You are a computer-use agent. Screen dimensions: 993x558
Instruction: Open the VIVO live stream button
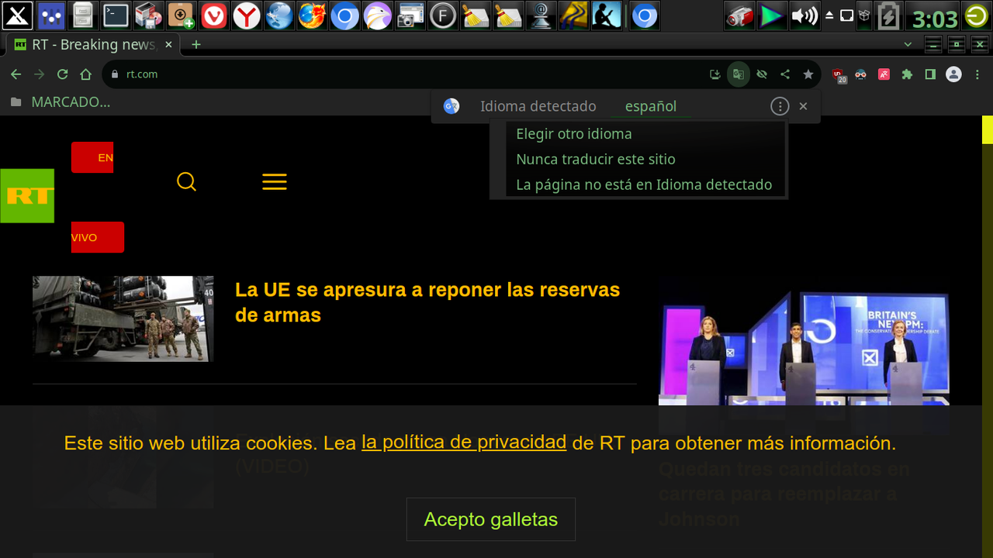(x=98, y=237)
